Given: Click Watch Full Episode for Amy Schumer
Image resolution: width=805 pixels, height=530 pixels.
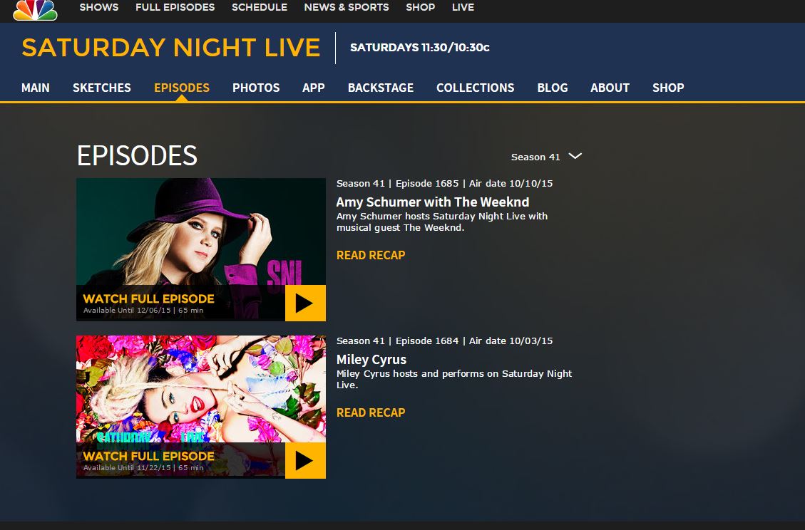Looking at the screenshot, I should pos(148,298).
